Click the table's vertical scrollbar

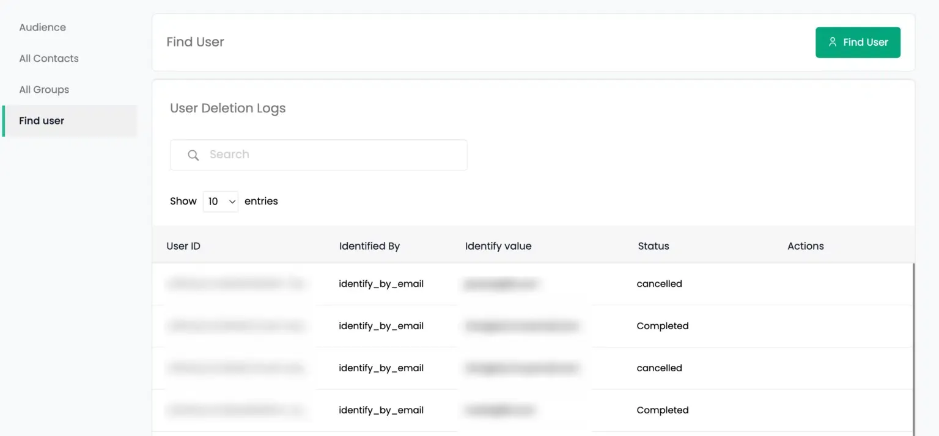[913, 349]
